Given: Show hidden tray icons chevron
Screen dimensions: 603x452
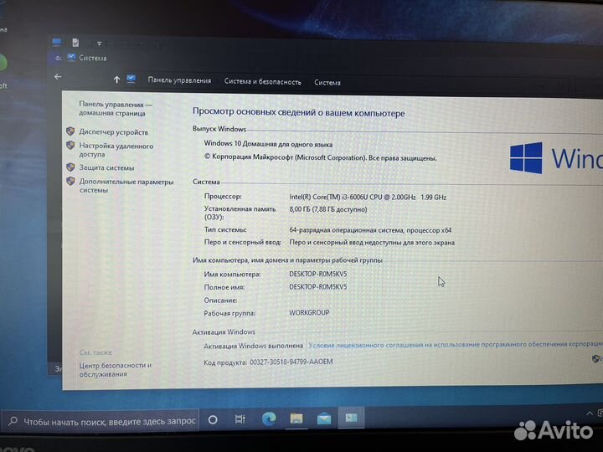Looking at the screenshot, I should [x=590, y=413].
